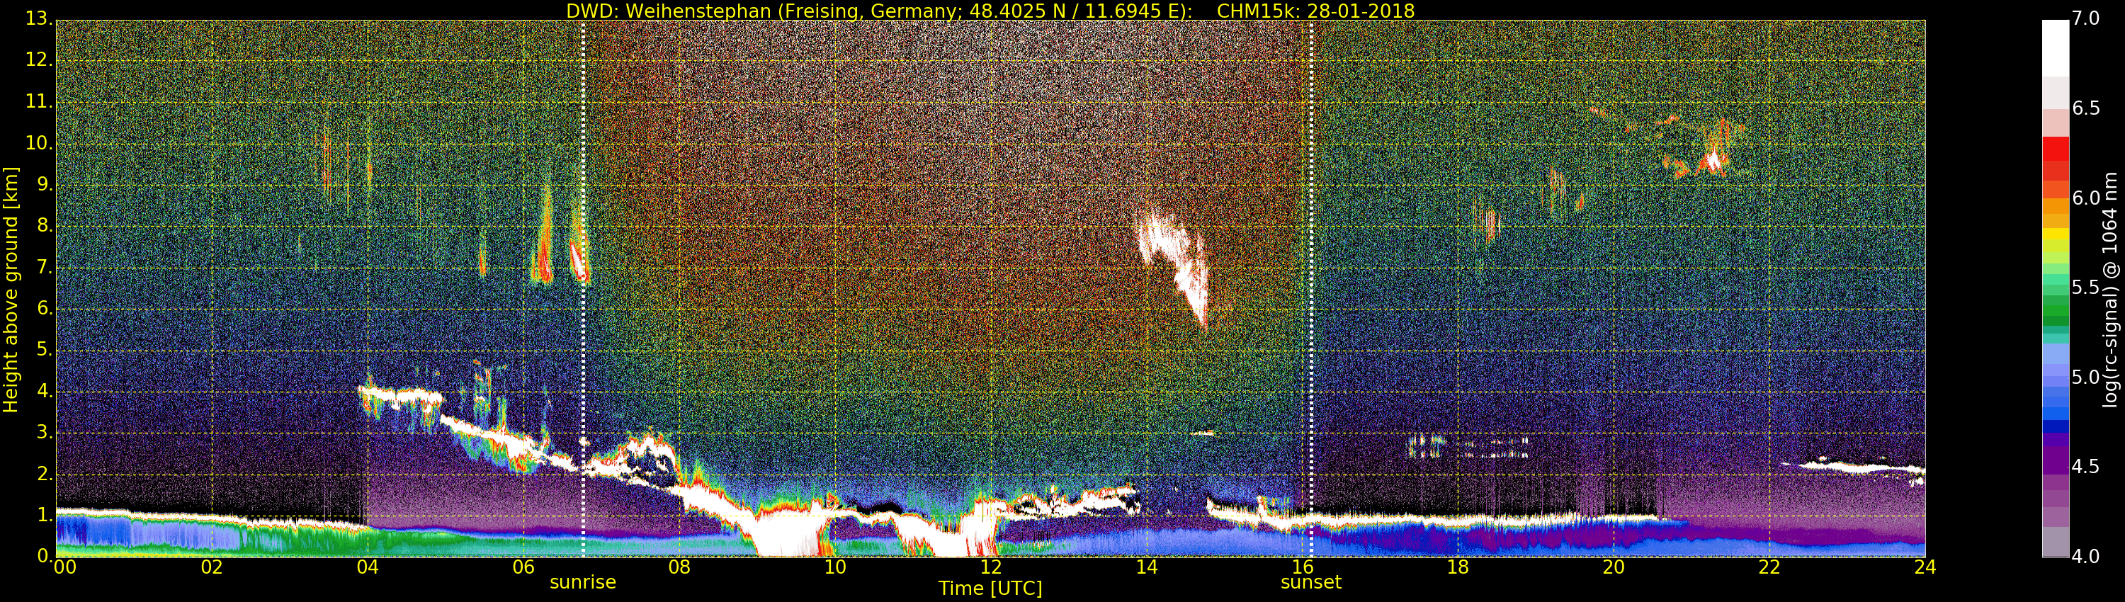This screenshot has width=2125, height=602.
Task: Click the plot title starting with DWD: Weihenstephan
Action: pyautogui.click(x=990, y=11)
